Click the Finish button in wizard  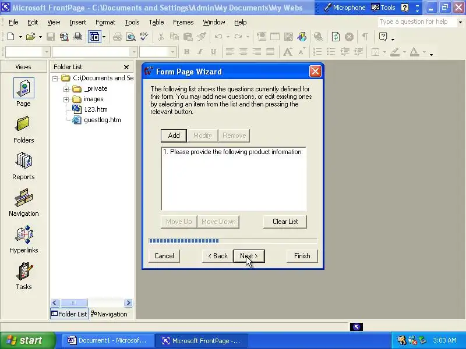click(x=302, y=256)
